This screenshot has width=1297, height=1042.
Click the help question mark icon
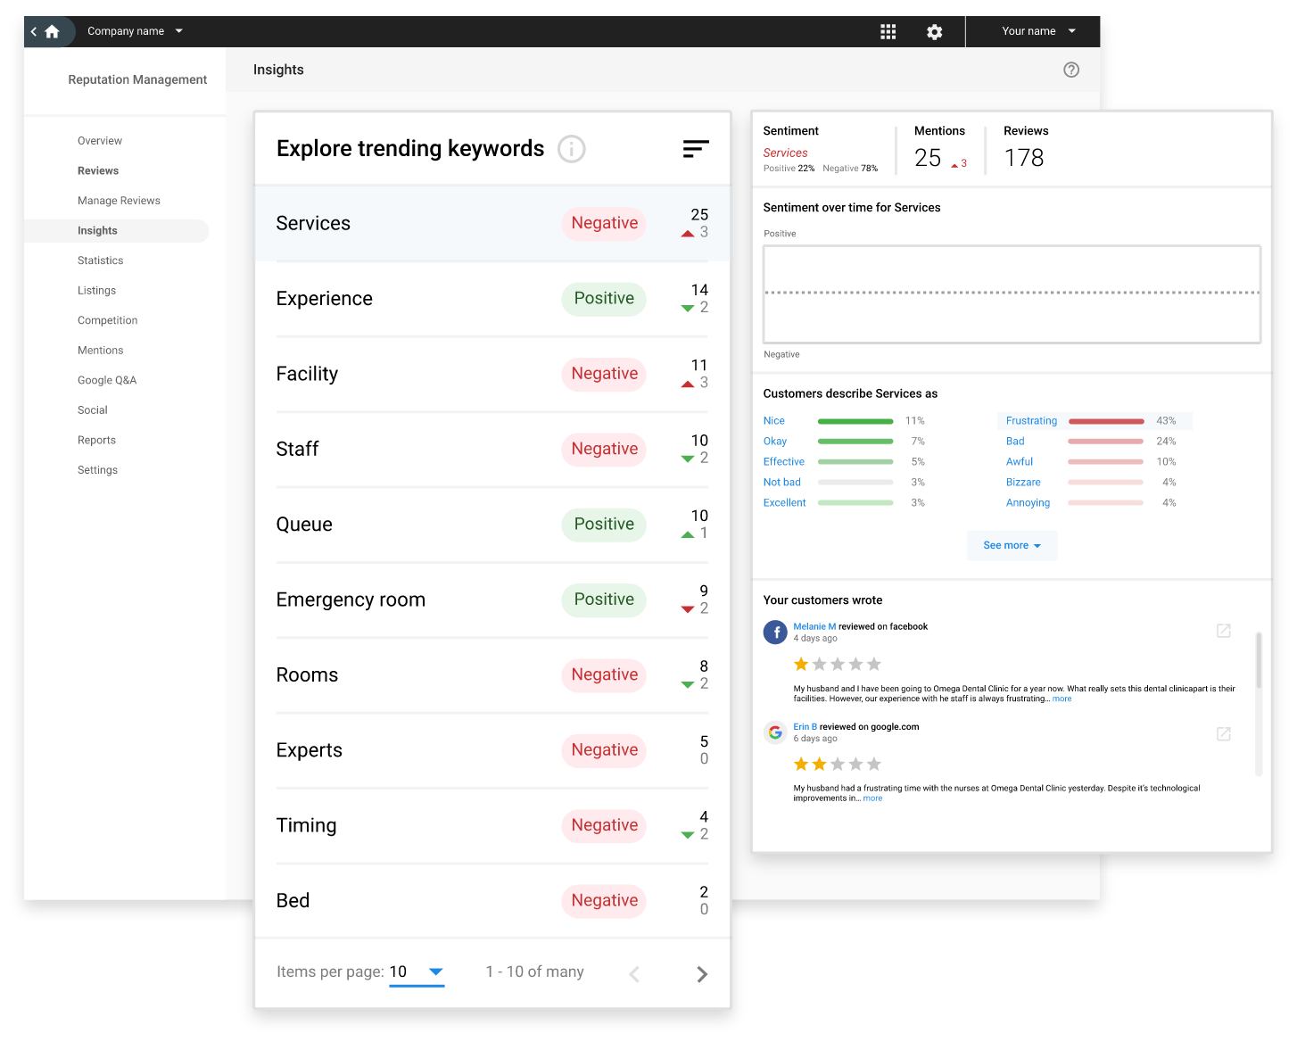tap(1070, 69)
